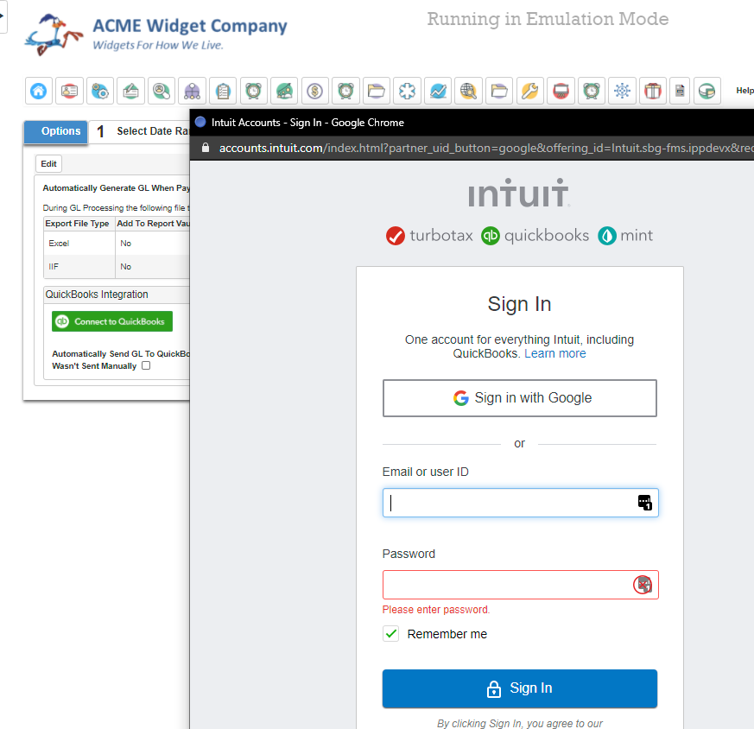Screen dimensions: 754x729
Task: Click the green Connect to QuickBooks button
Action: 112,321
